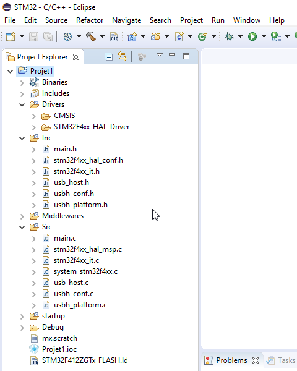Open the dropdown arrow next to the hammer
297x371 pixels.
pyautogui.click(x=102, y=36)
